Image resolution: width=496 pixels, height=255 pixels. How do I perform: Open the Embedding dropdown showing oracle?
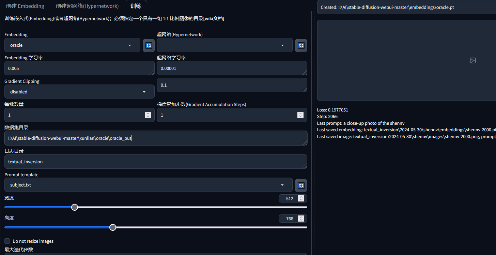[x=72, y=45]
